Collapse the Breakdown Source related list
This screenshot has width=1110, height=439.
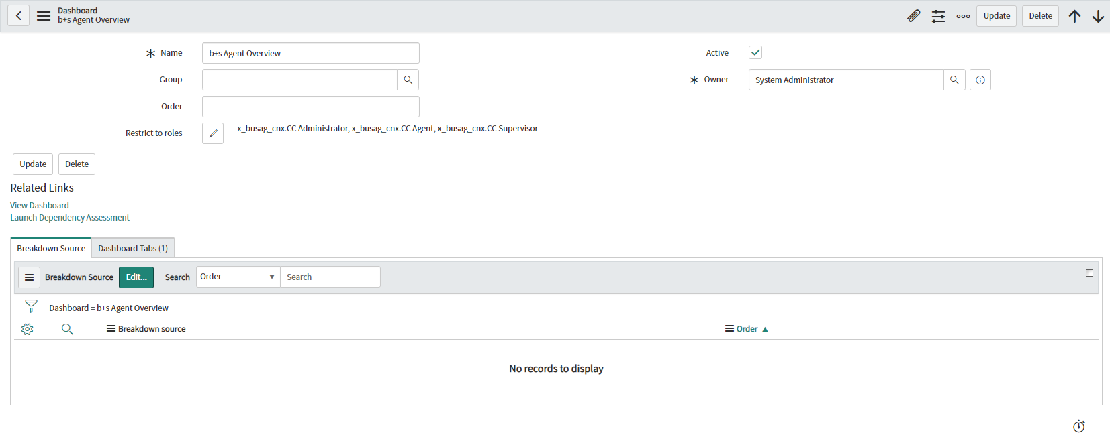pyautogui.click(x=1089, y=273)
